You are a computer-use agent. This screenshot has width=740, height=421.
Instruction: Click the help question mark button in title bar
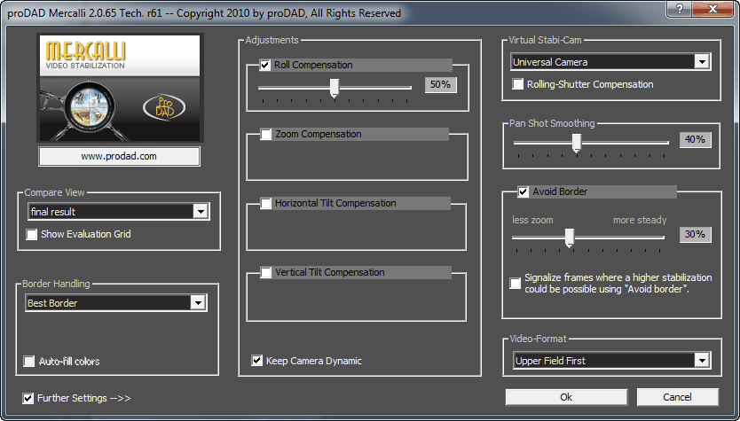coord(680,9)
